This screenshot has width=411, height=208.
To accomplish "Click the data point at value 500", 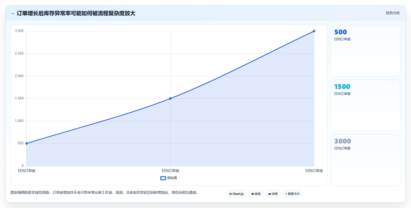I will 26,143.
